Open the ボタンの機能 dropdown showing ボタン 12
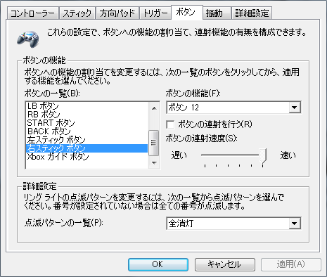The height and width of the screenshot is (277, 327). [x=233, y=108]
